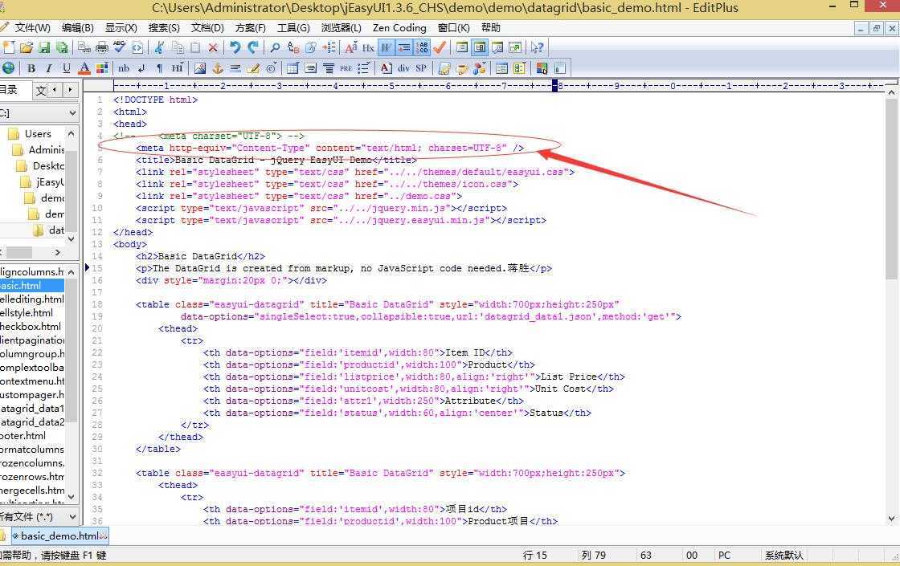Click the Go to line icon

[329, 47]
